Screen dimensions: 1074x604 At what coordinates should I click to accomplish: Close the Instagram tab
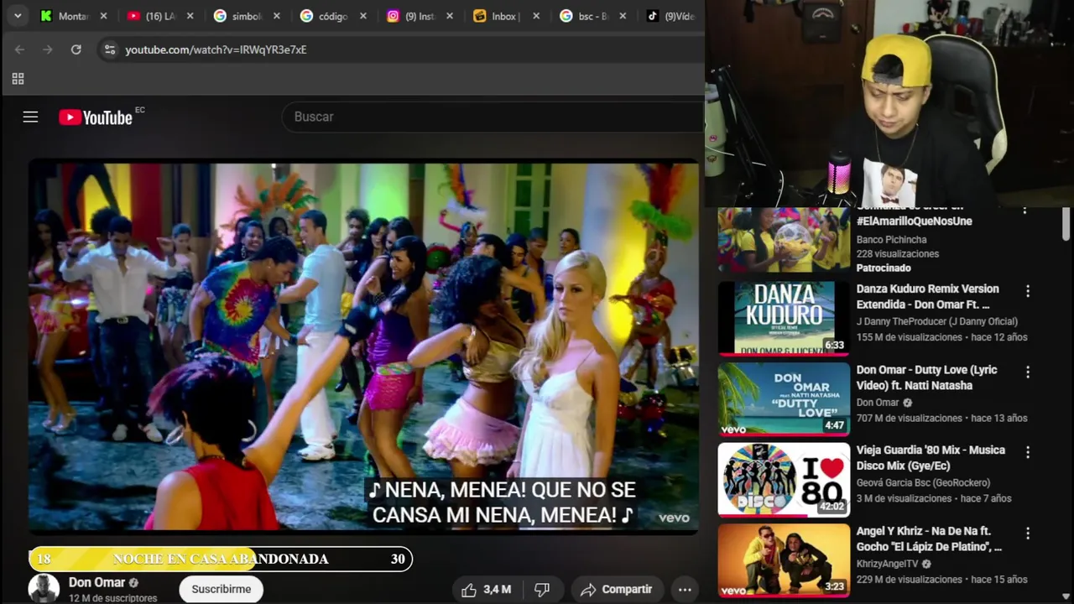(450, 16)
